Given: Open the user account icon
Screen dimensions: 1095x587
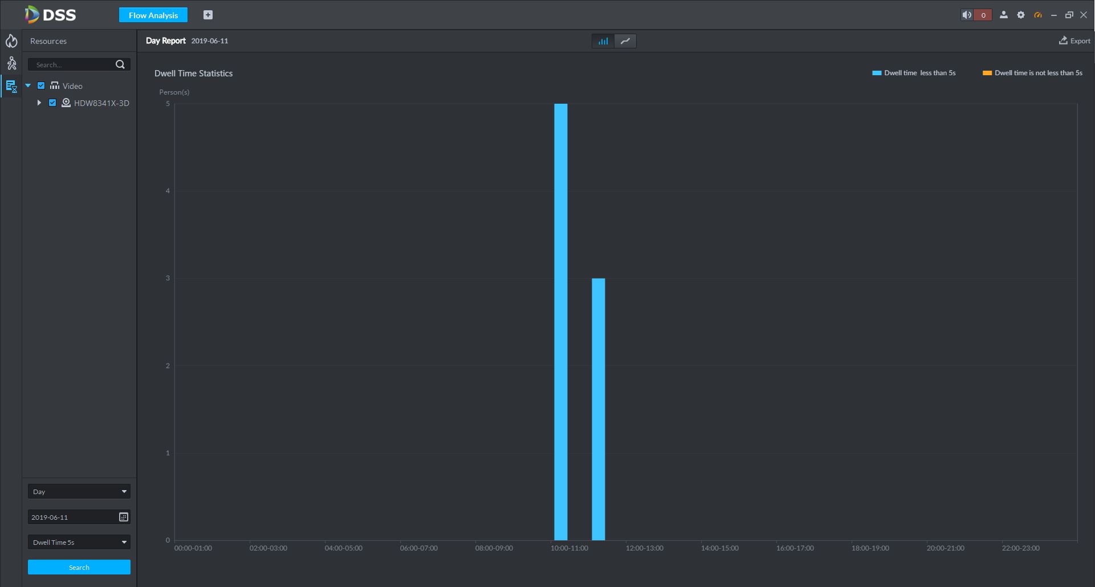Looking at the screenshot, I should coord(1004,15).
